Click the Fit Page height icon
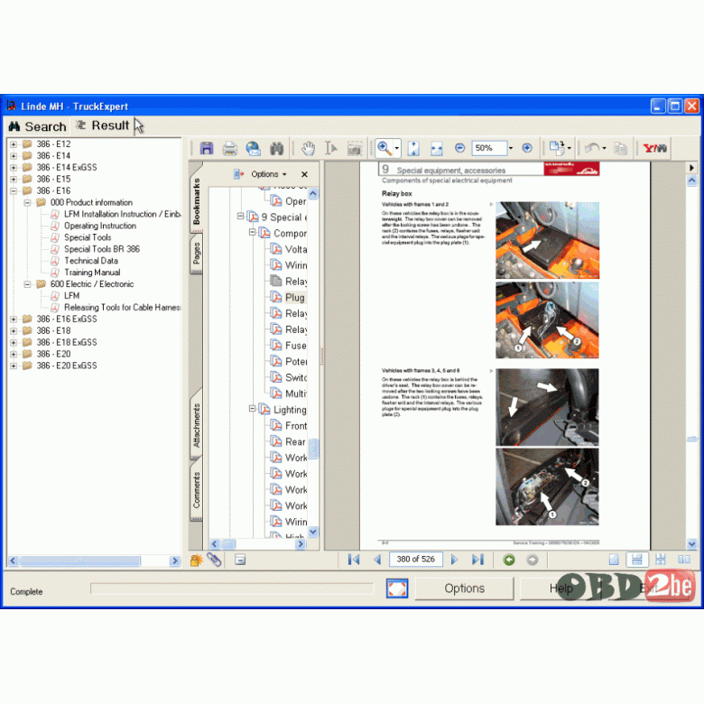This screenshot has height=704, width=704. [413, 148]
